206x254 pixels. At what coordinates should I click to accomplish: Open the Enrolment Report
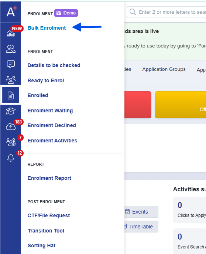pyautogui.click(x=49, y=178)
